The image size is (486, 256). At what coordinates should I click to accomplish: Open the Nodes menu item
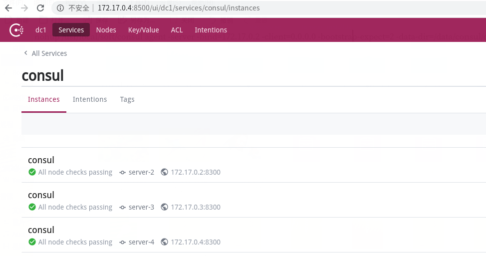[x=106, y=30]
